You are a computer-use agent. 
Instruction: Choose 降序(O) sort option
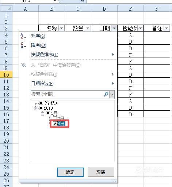[39, 45]
